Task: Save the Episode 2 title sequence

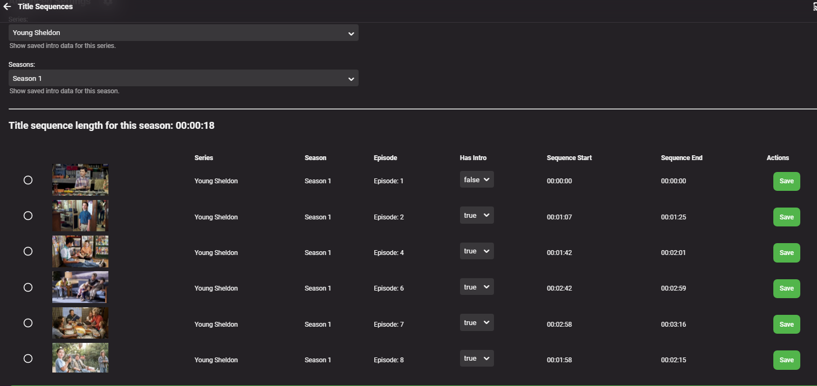Action: (786, 217)
